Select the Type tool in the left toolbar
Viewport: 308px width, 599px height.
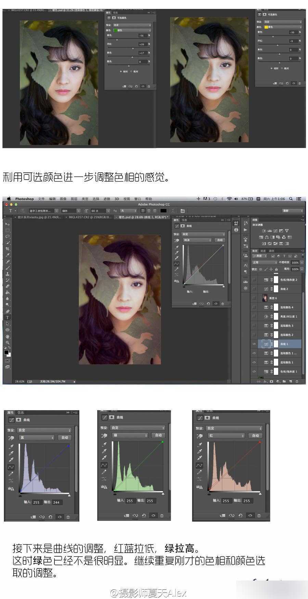pyautogui.click(x=8, y=317)
